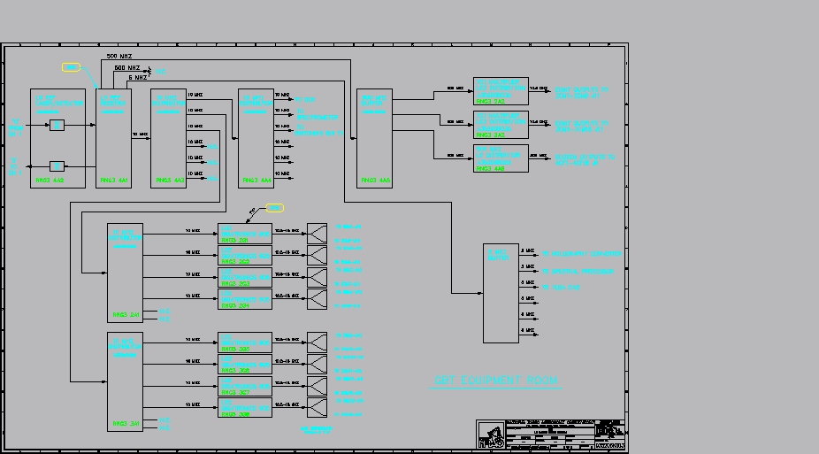Select the 10 MHz Distributor block RNG3 4A3
Viewport: 819px width, 454px height.
[168, 138]
